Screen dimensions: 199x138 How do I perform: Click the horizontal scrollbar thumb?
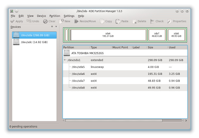(x=114, y=121)
